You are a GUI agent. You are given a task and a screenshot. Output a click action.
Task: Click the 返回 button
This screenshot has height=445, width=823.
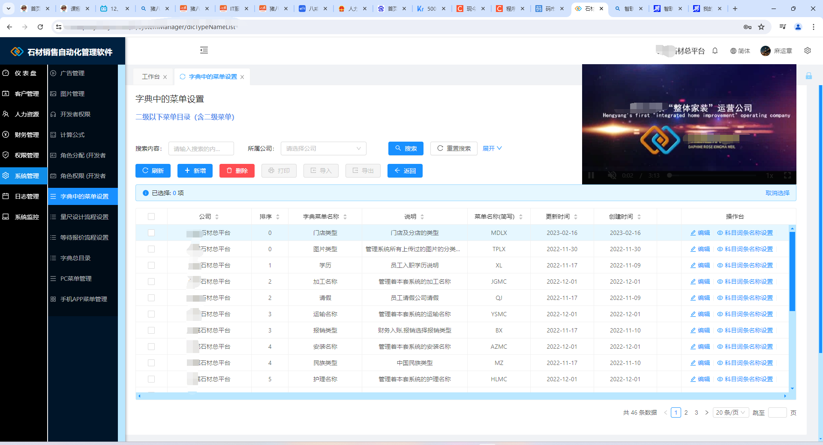(405, 171)
